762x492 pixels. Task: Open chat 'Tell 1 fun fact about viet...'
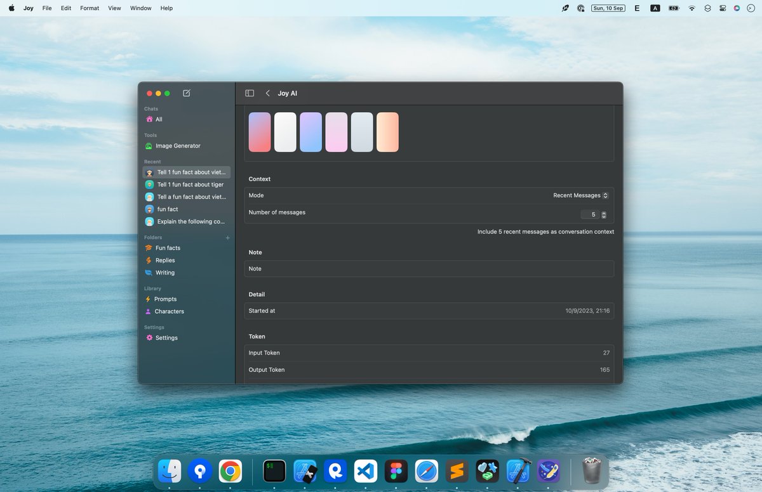[x=187, y=172]
